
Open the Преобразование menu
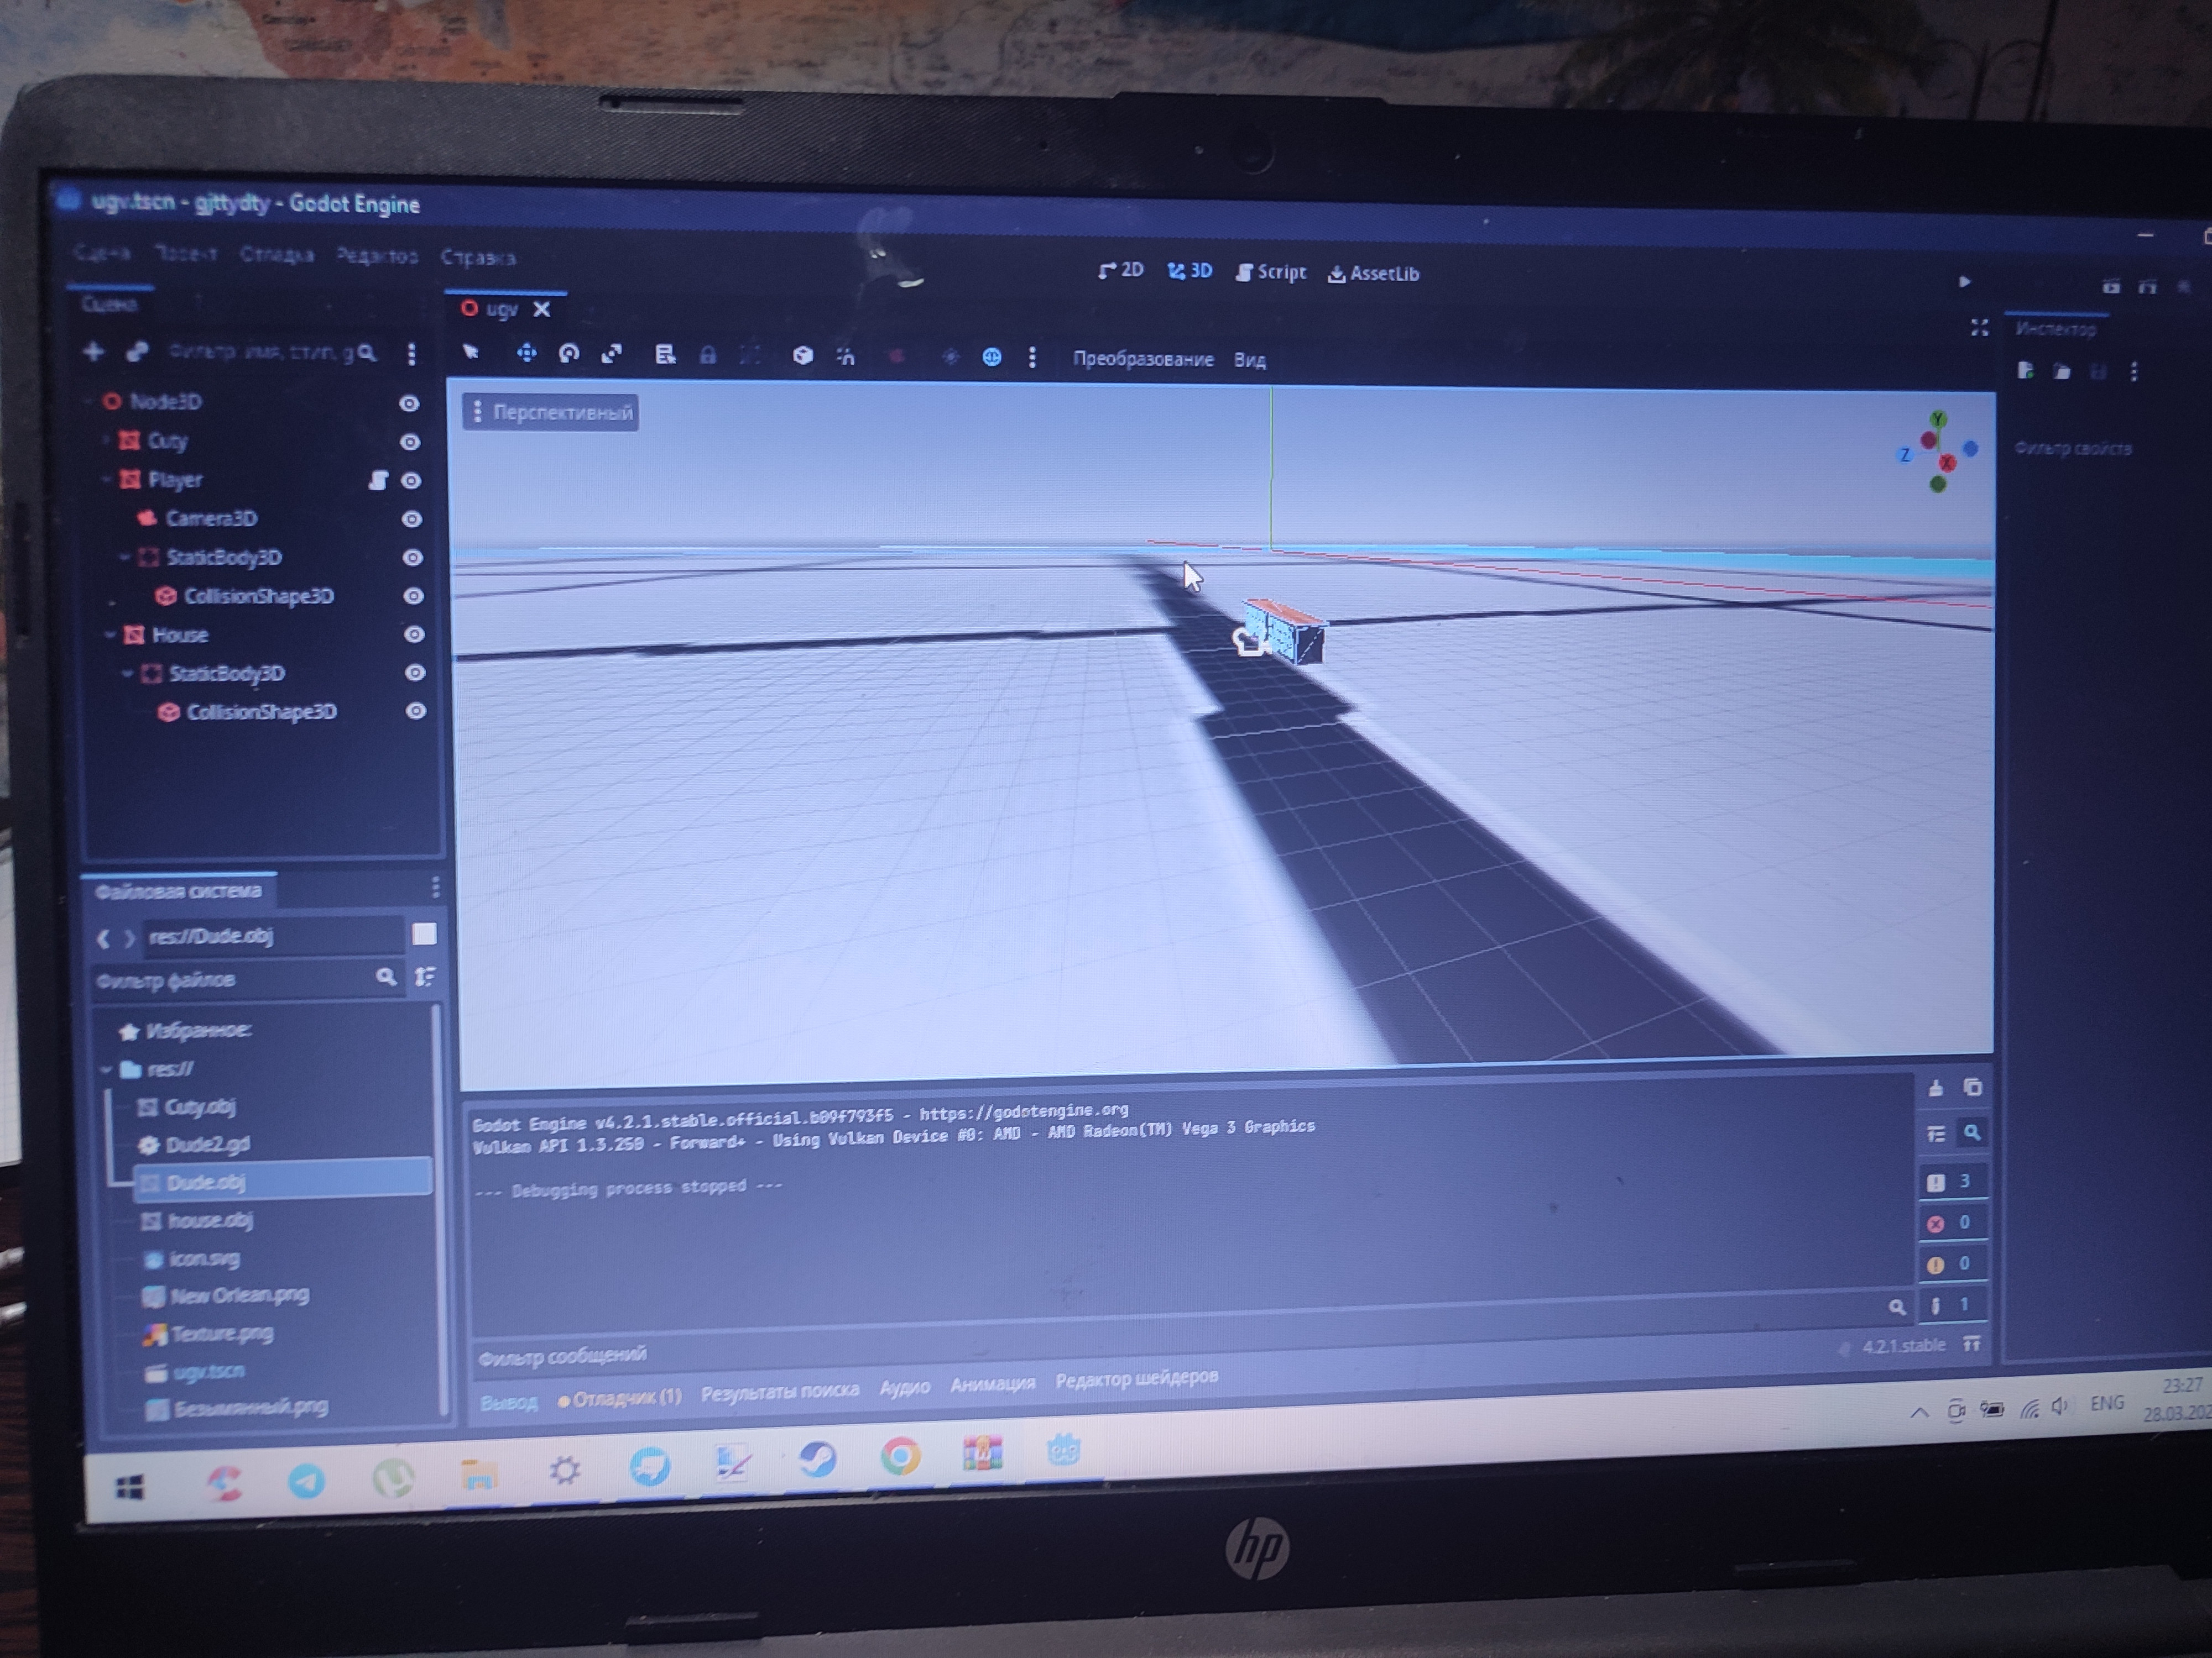[x=1143, y=359]
